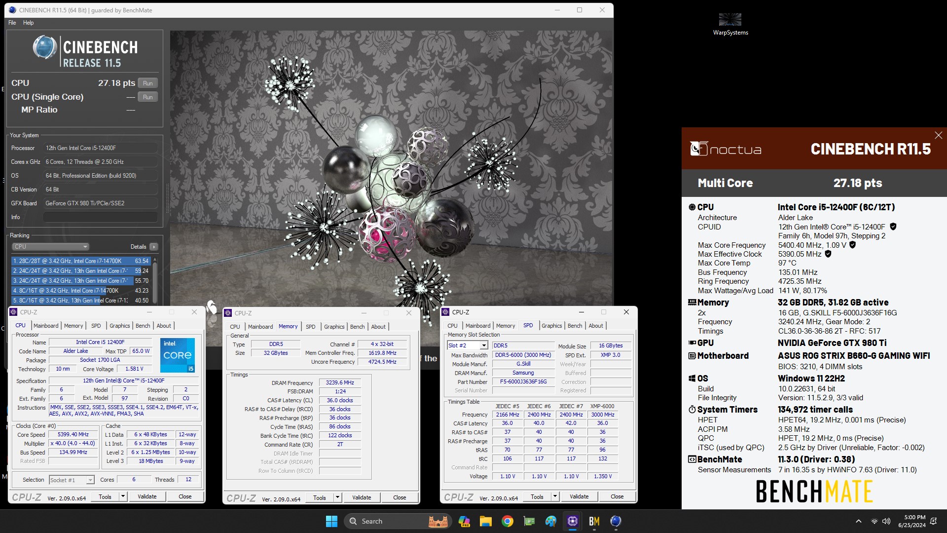Click CPU-Z icon in middle window title
This screenshot has height=533, width=947.
click(x=228, y=313)
